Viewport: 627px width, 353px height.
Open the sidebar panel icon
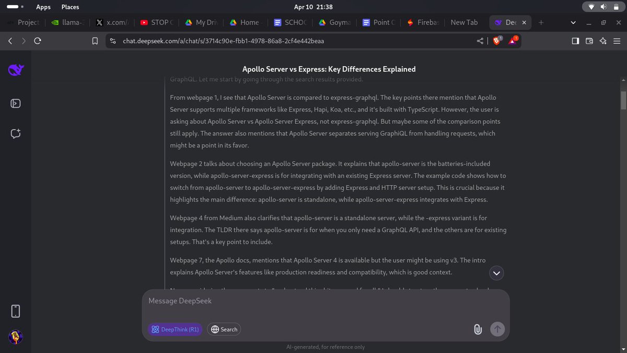pos(16,103)
